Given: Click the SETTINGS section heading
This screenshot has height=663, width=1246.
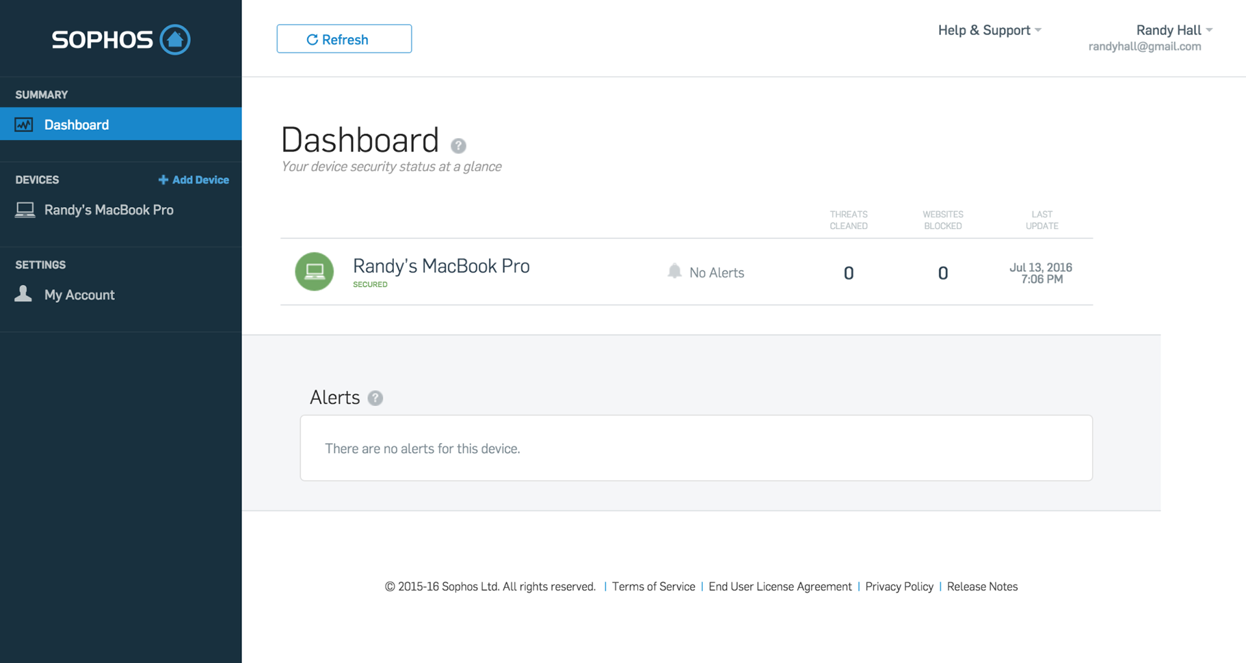Looking at the screenshot, I should [x=40, y=265].
